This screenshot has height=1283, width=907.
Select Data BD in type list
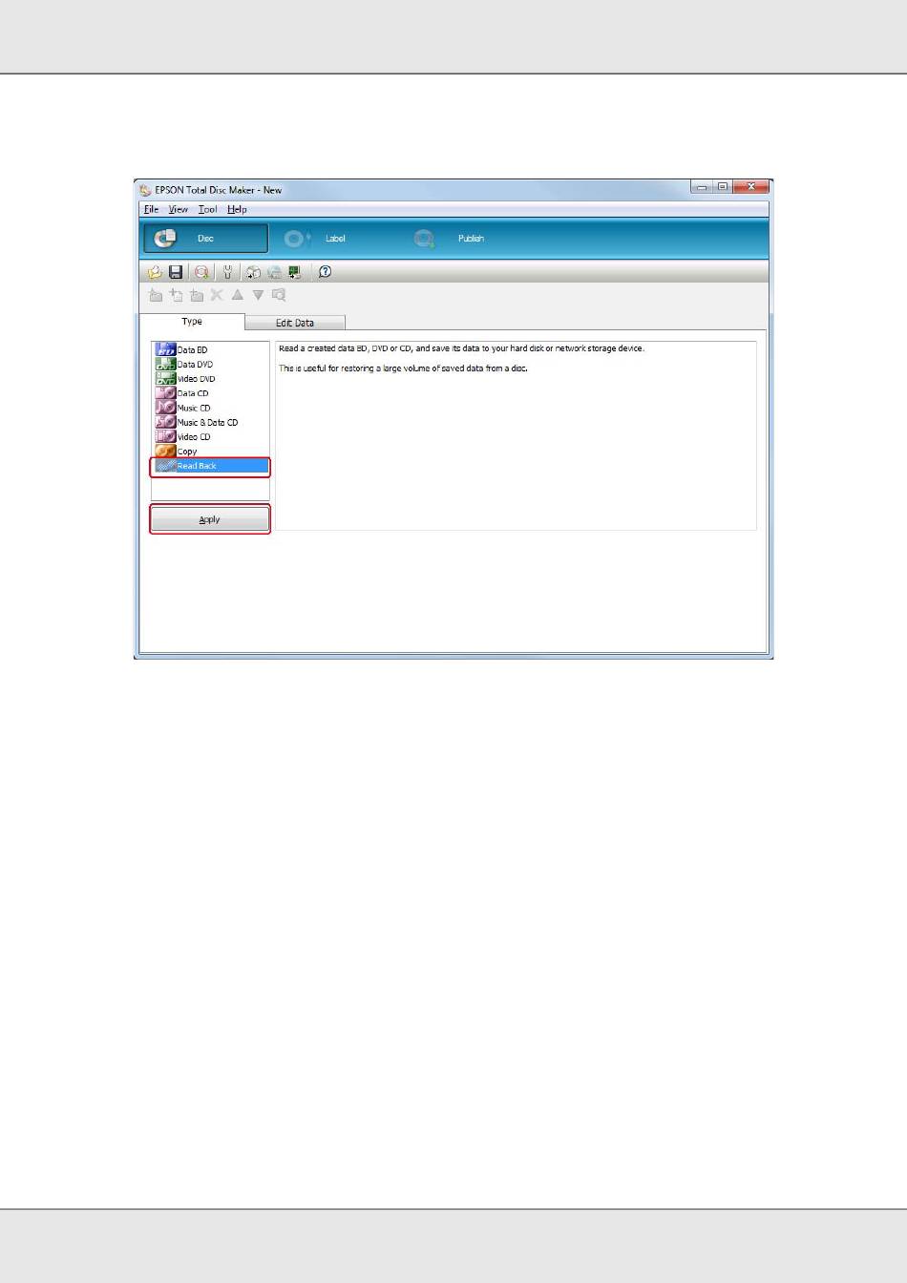click(192, 350)
